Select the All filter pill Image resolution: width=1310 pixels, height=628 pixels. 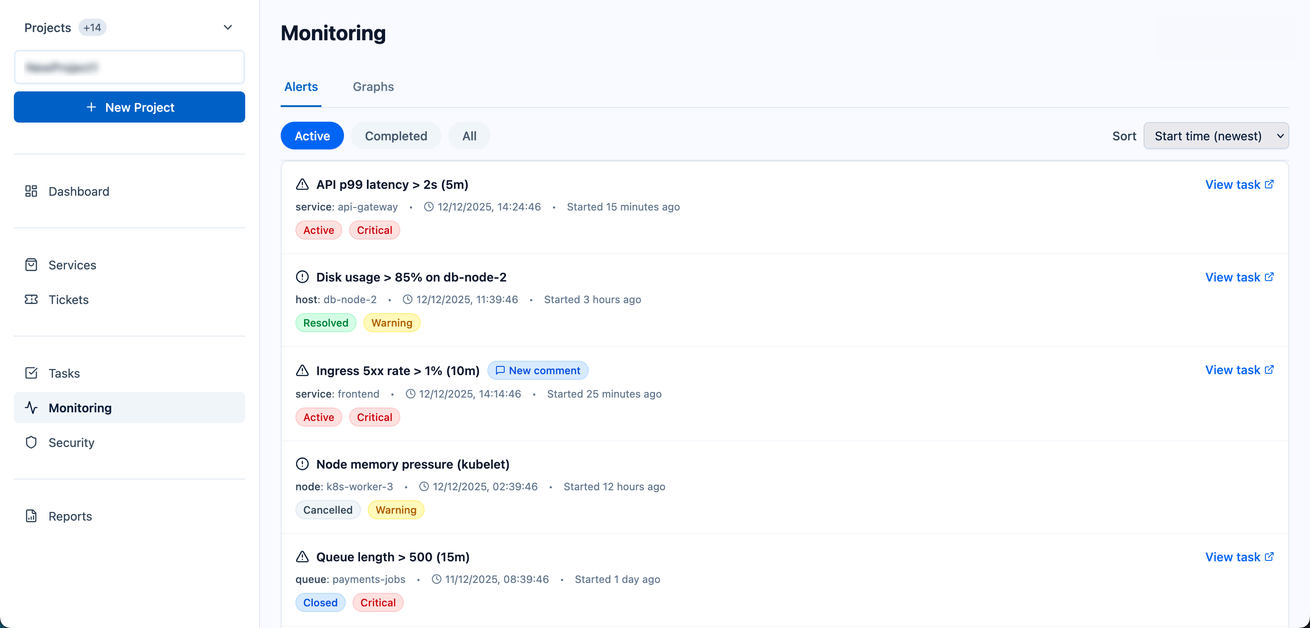(469, 136)
